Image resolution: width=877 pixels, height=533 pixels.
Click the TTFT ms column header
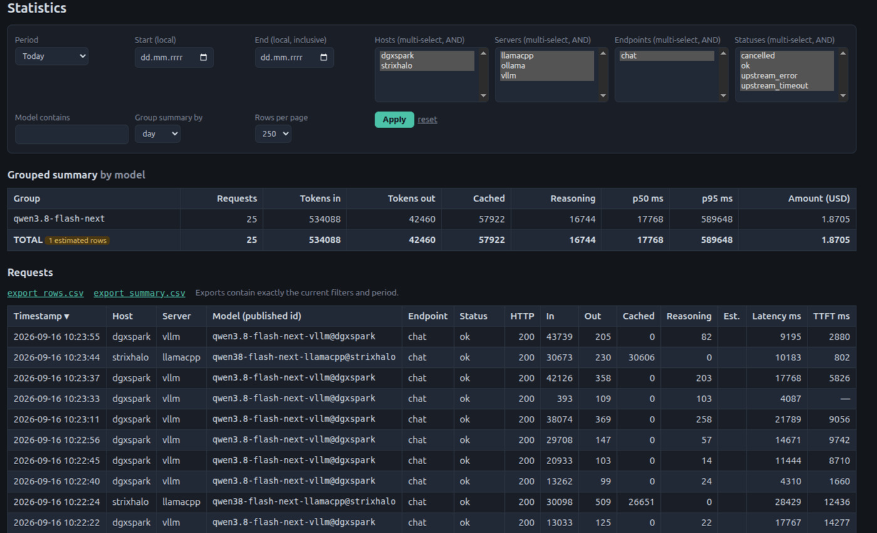pyautogui.click(x=831, y=316)
